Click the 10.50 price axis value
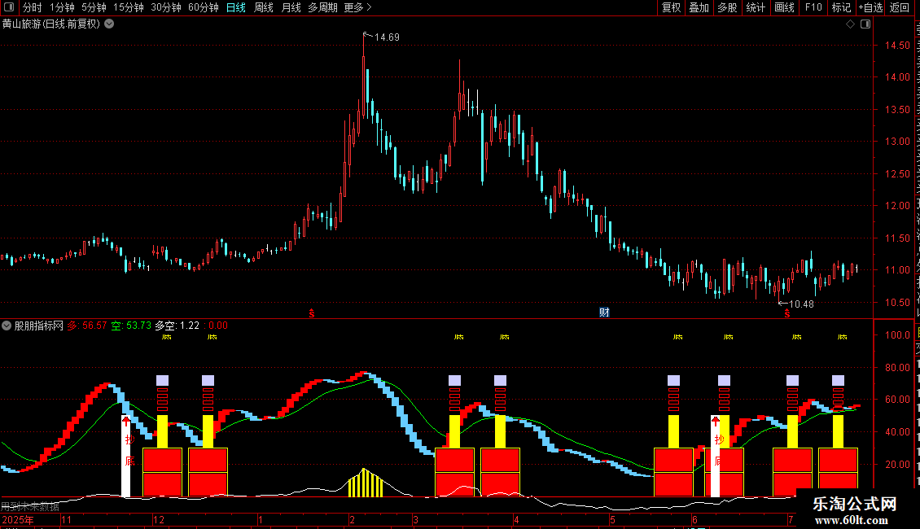Viewport: 920px width, 529px height. (x=897, y=303)
